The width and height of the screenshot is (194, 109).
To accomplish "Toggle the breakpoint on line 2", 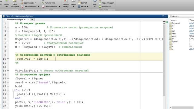I will point(8,27).
